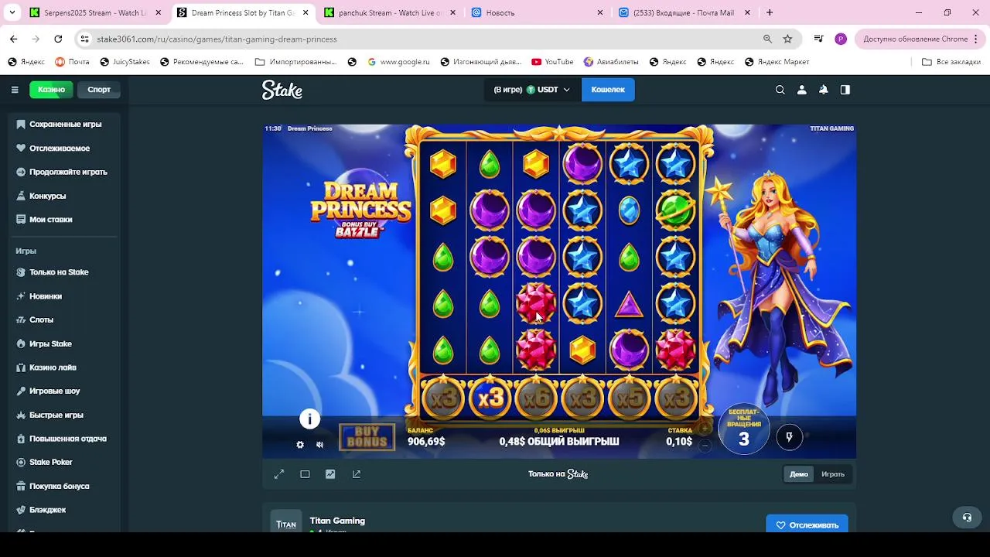Open Покупка бонуса category

click(x=60, y=486)
